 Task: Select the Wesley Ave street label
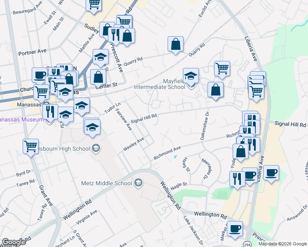tap(133, 144)
